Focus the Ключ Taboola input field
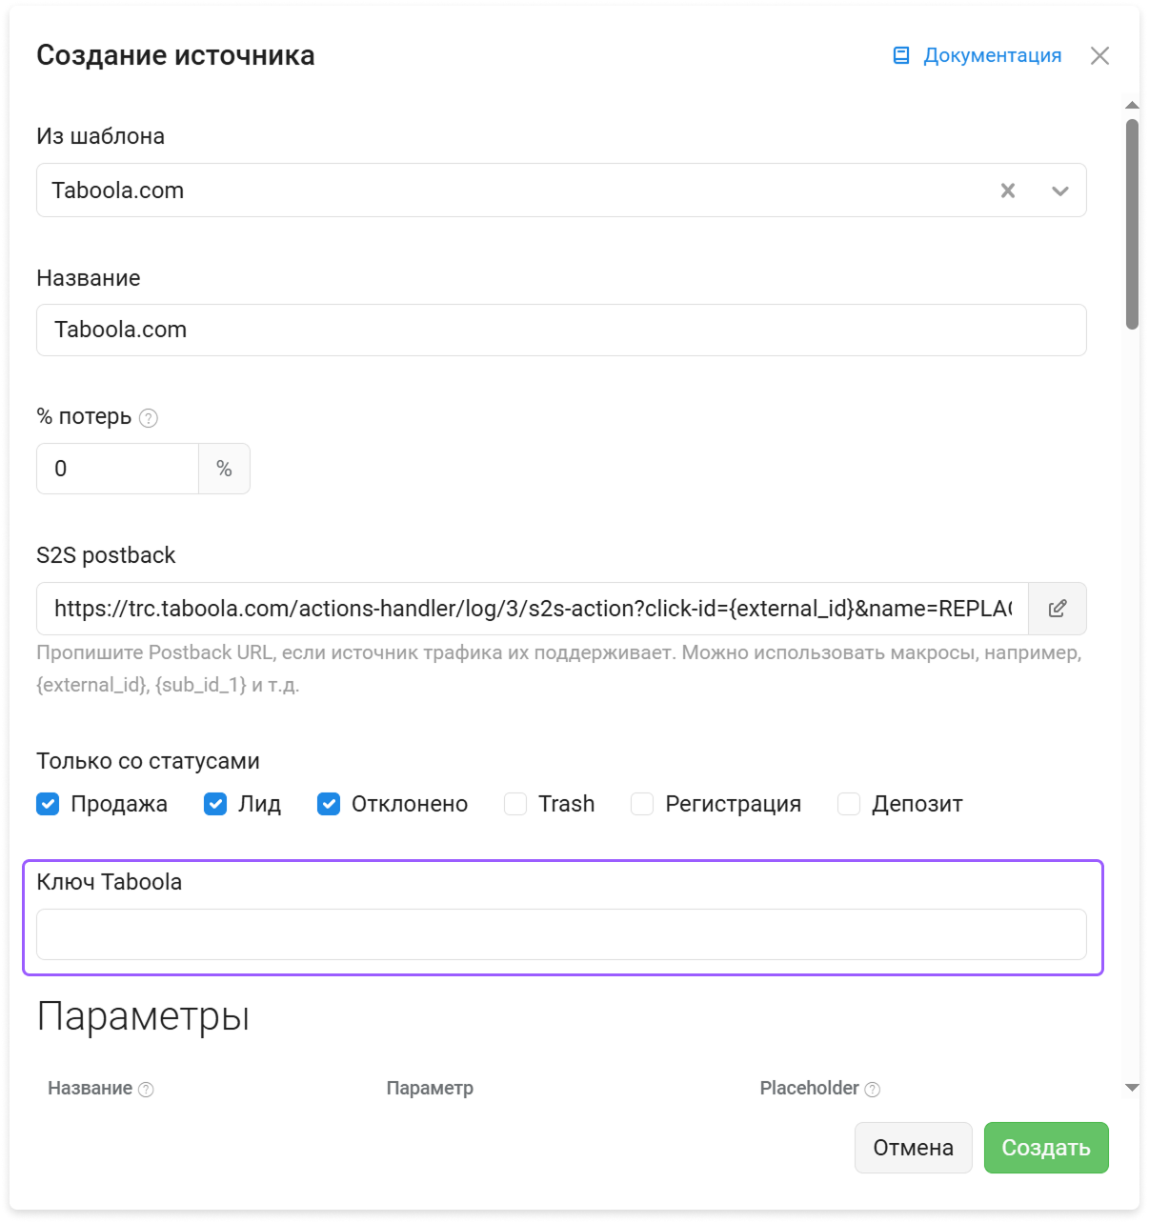Screen dimensions: 1149x1223 (x=561, y=934)
